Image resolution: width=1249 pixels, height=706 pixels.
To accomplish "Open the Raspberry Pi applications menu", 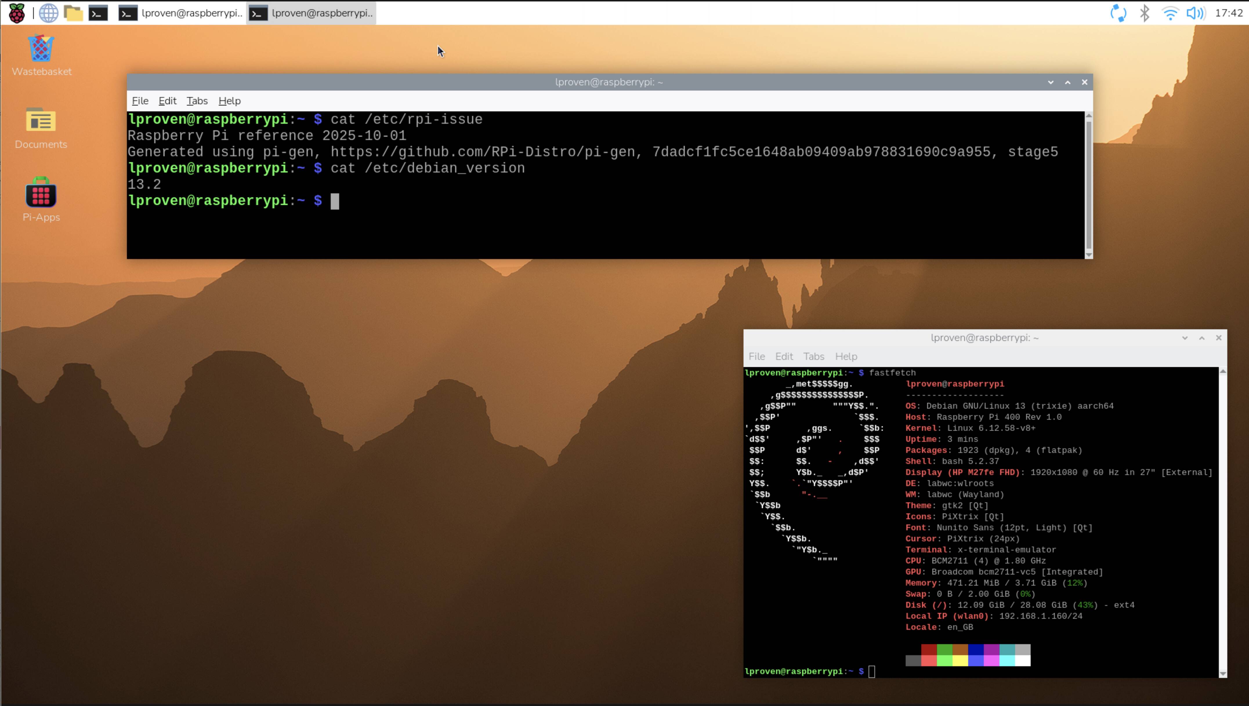I will 17,13.
